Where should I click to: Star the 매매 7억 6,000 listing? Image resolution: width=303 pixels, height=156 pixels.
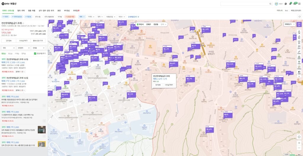point(44,105)
